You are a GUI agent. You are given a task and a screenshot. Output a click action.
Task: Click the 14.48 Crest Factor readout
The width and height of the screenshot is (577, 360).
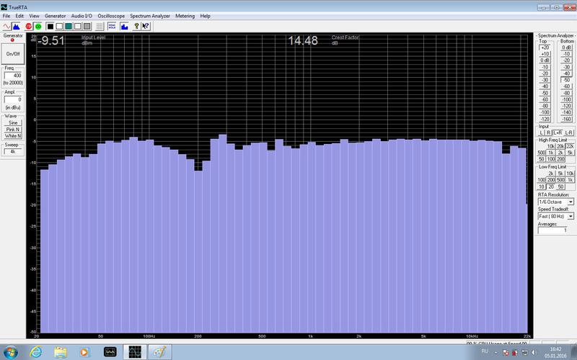click(x=302, y=40)
